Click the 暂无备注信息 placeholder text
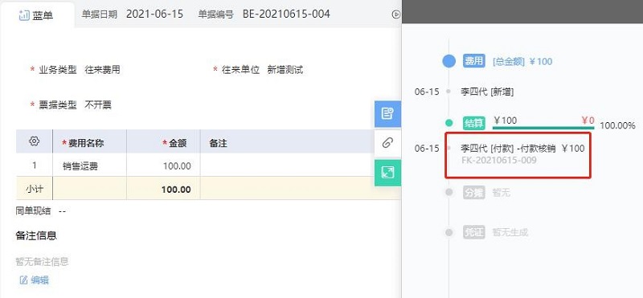643x298 pixels. tap(42, 262)
